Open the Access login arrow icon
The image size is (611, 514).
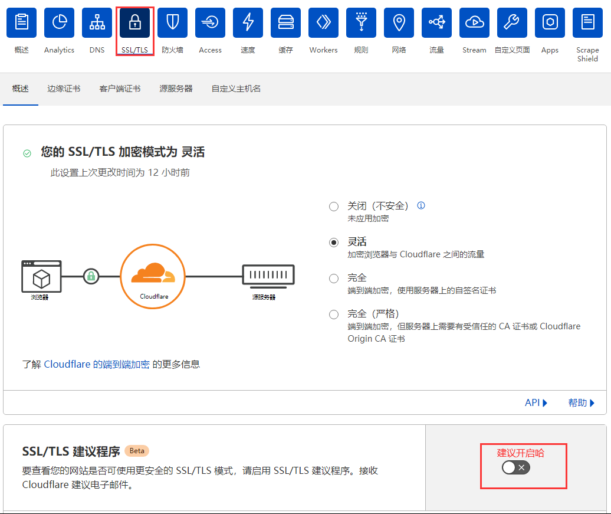pos(211,22)
